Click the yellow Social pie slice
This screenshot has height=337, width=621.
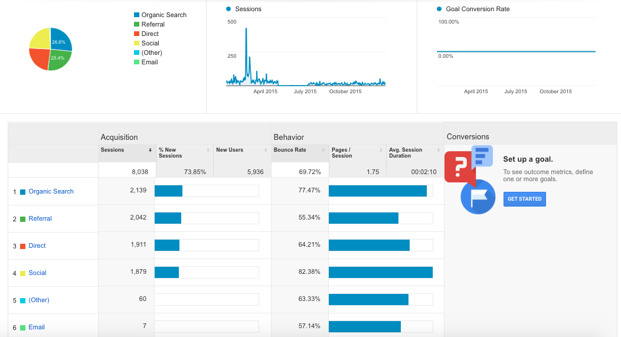41,39
